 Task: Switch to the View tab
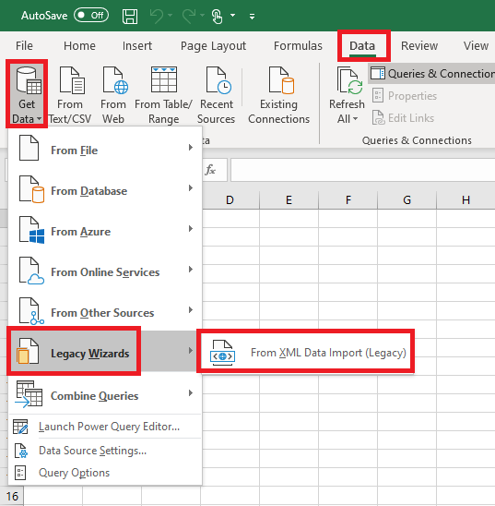pyautogui.click(x=476, y=45)
